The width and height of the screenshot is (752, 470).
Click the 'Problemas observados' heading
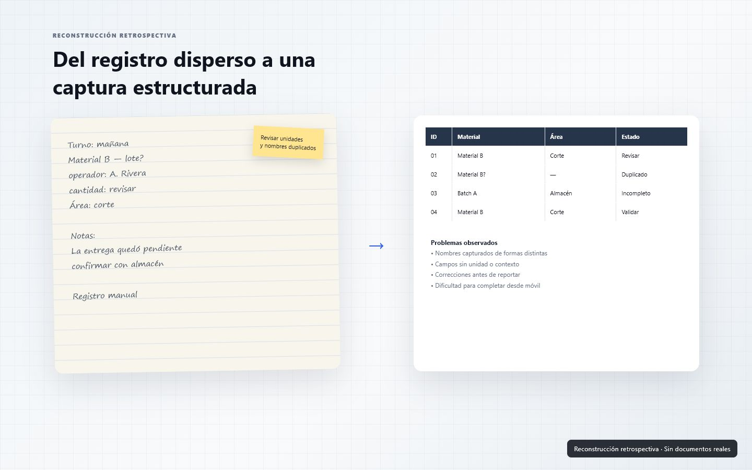[x=464, y=243]
